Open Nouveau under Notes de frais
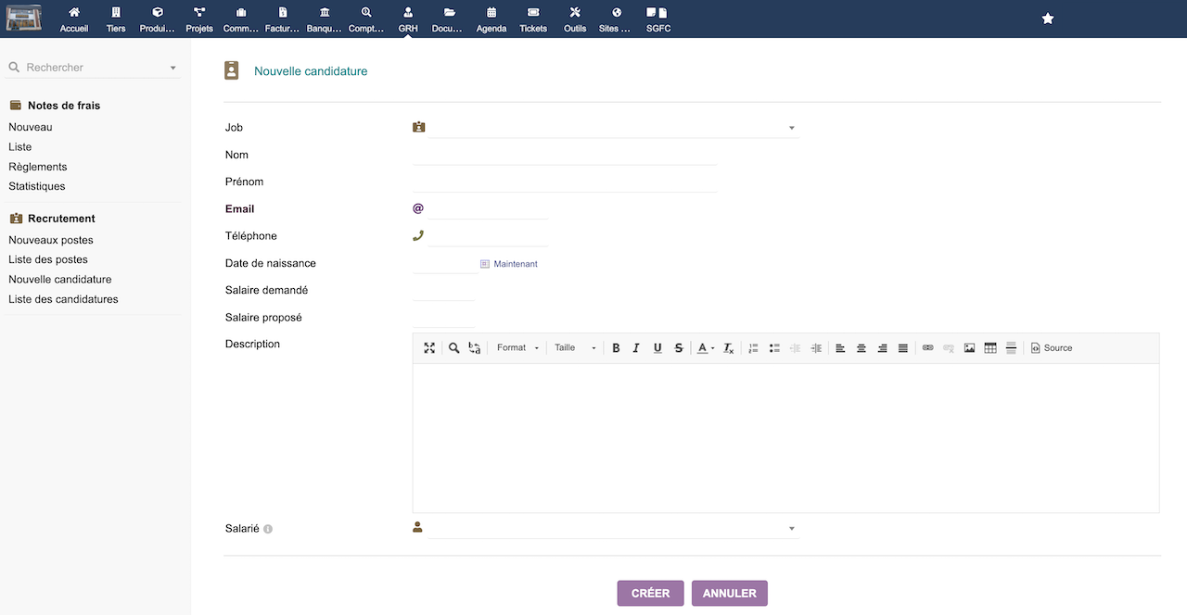The width and height of the screenshot is (1187, 615). tap(31, 127)
